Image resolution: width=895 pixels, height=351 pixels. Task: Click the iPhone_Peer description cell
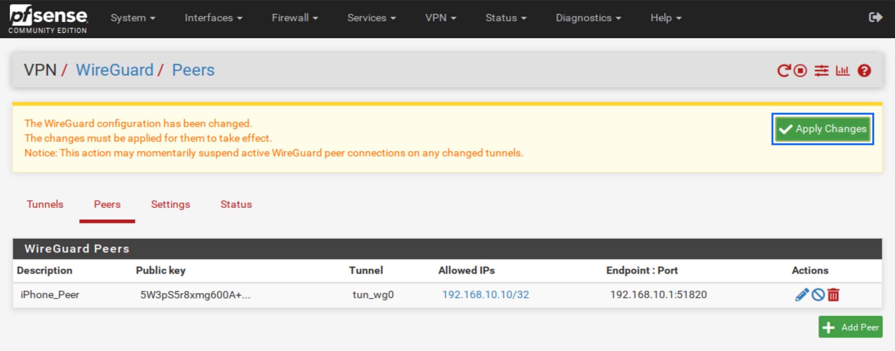(50, 295)
